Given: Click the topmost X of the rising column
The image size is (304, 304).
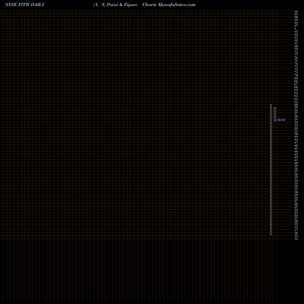Looking at the screenshot, I should click(x=271, y=105).
